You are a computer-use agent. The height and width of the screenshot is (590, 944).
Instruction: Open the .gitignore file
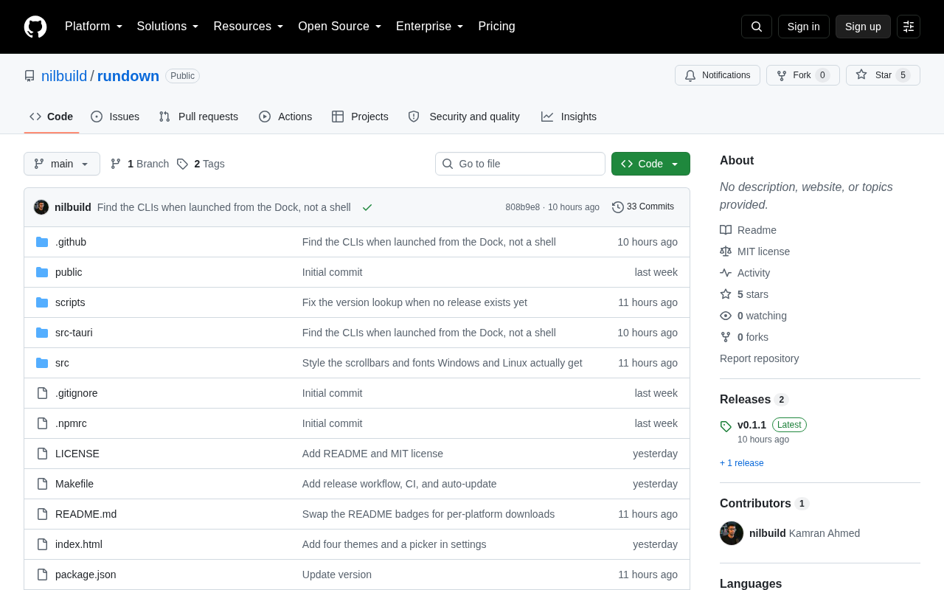(77, 393)
